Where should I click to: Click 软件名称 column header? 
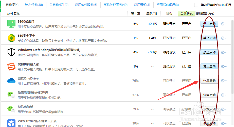tap(13, 14)
